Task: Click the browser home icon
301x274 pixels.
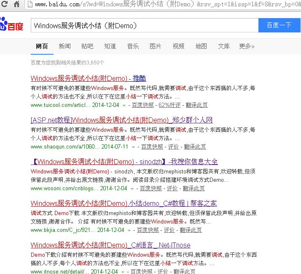Action: pos(16,4)
